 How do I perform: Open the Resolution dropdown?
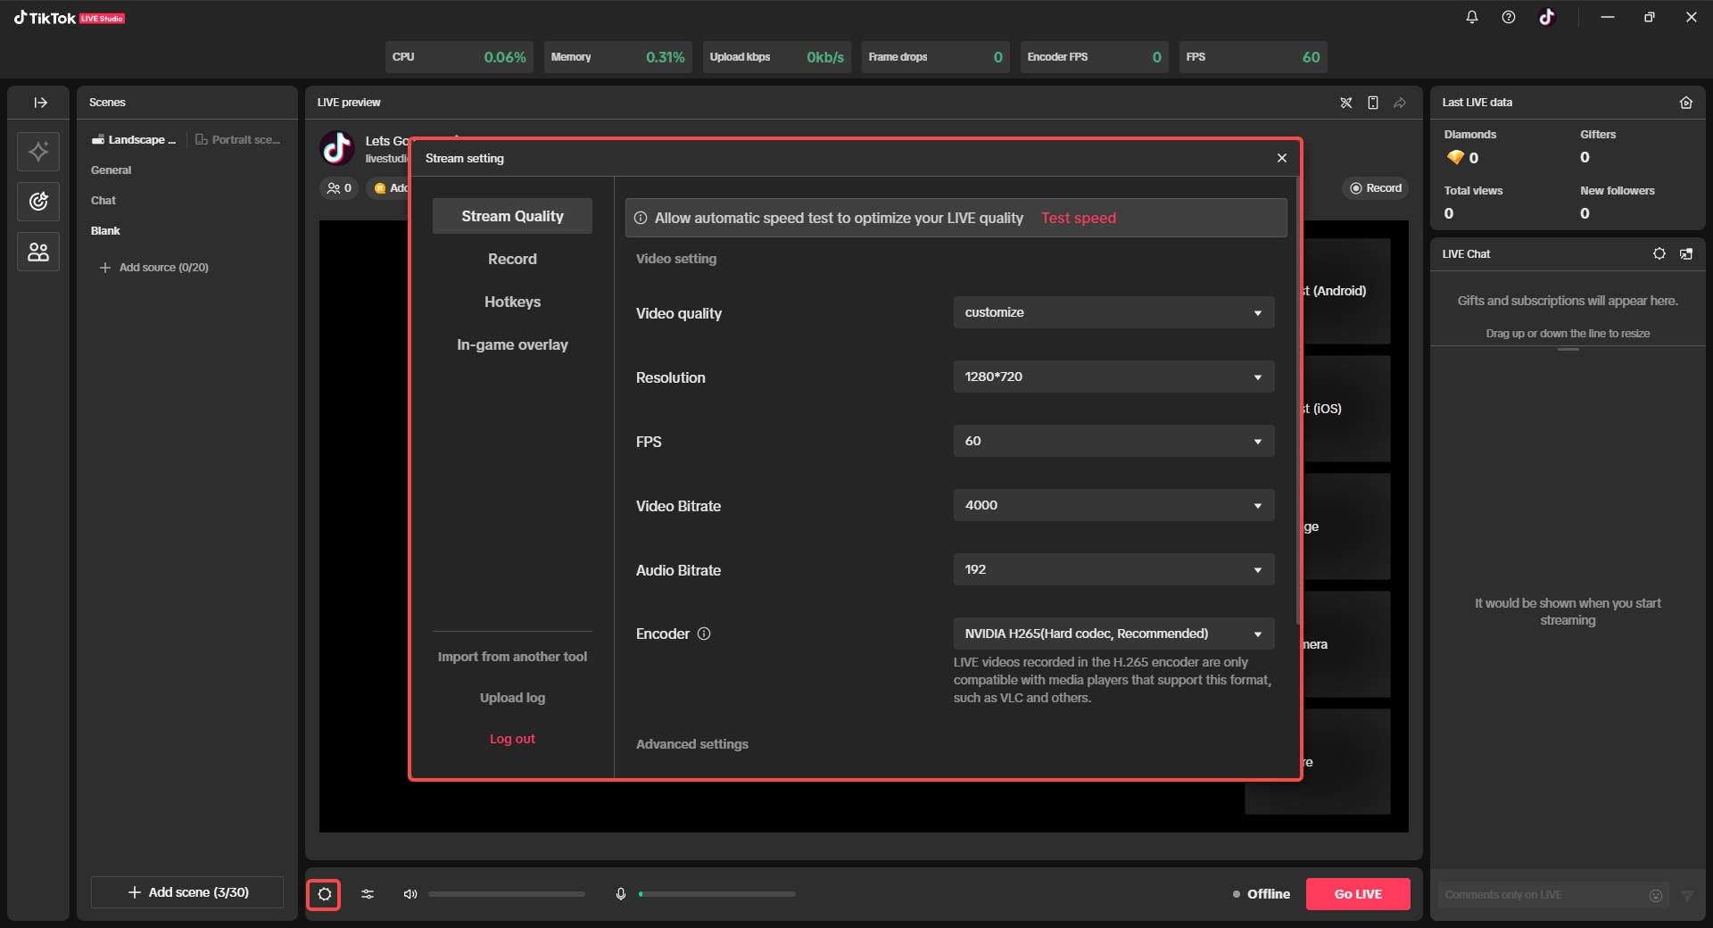[x=1113, y=377]
